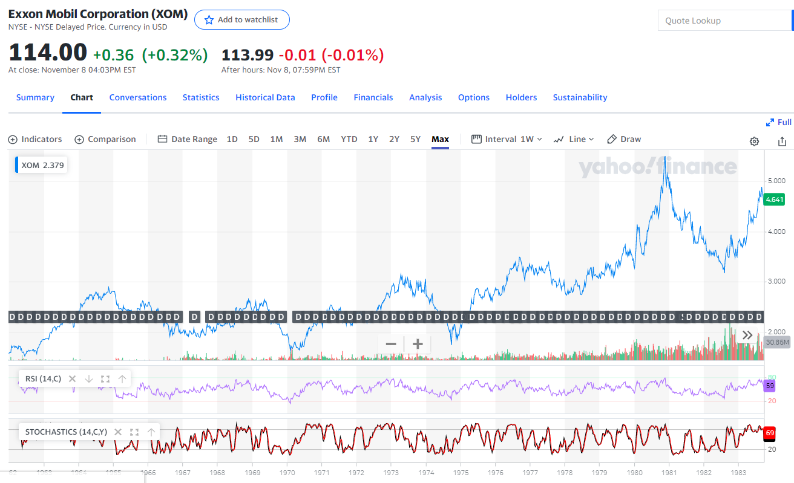Open the Holders tab

tap(521, 97)
